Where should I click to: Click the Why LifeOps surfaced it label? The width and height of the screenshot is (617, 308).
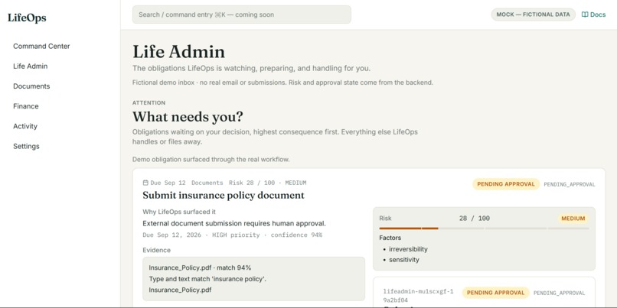(x=179, y=212)
